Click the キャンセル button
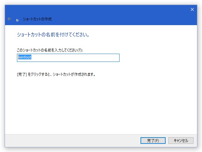Screen dimensions: 202x152 click(181, 140)
